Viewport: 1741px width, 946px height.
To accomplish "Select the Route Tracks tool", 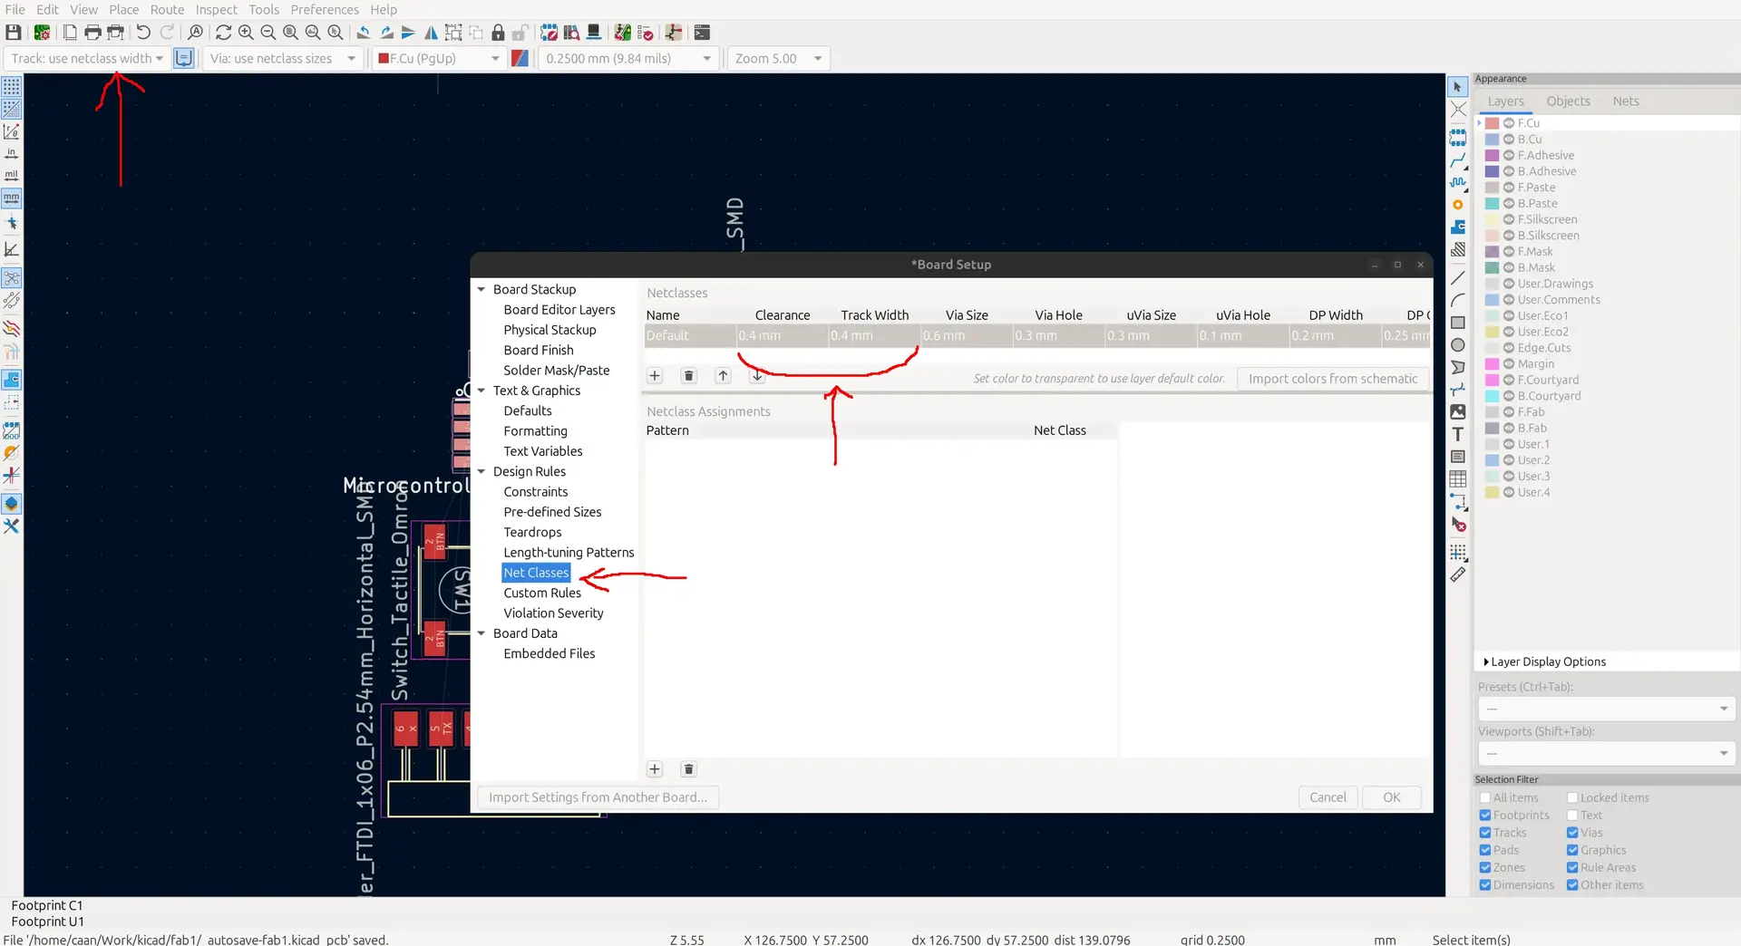I will 1458,160.
